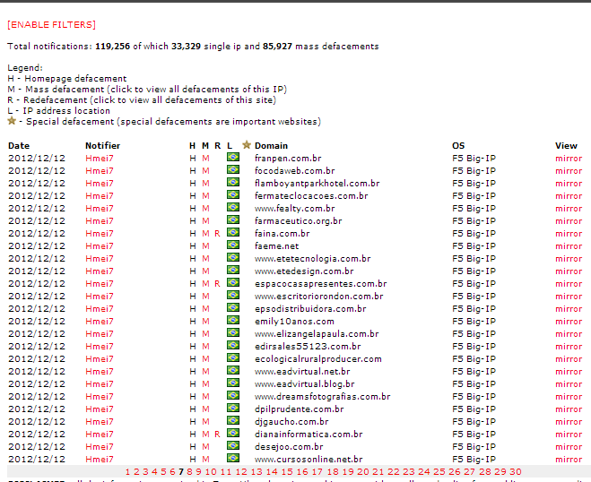591x482 pixels.
Task: Click the flag icon in the dpilprudente.com.br row
Action: [x=233, y=409]
